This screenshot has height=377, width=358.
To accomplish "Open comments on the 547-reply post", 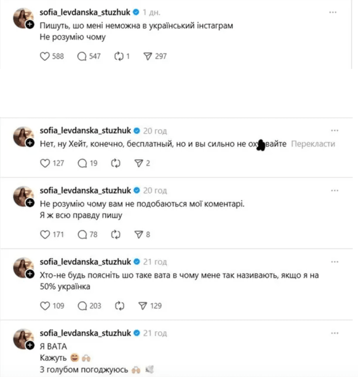I will pyautogui.click(x=82, y=56).
